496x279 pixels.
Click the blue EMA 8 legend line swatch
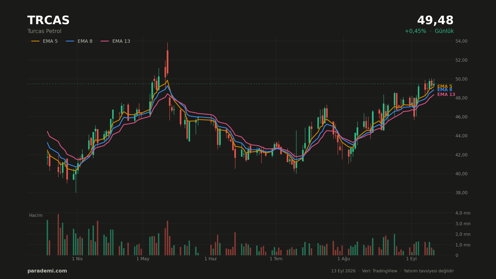tap(70, 41)
